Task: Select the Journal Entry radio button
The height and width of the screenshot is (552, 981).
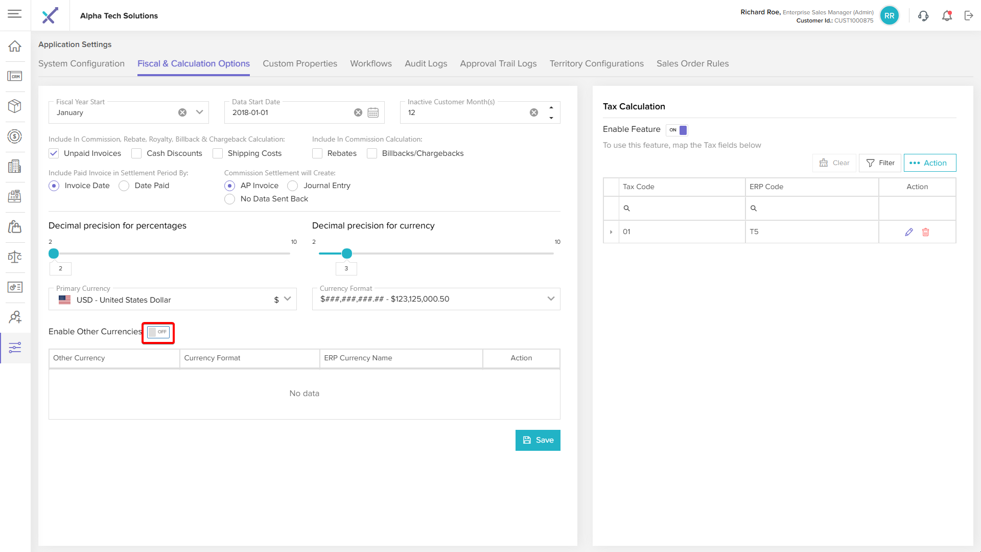Action: click(292, 186)
